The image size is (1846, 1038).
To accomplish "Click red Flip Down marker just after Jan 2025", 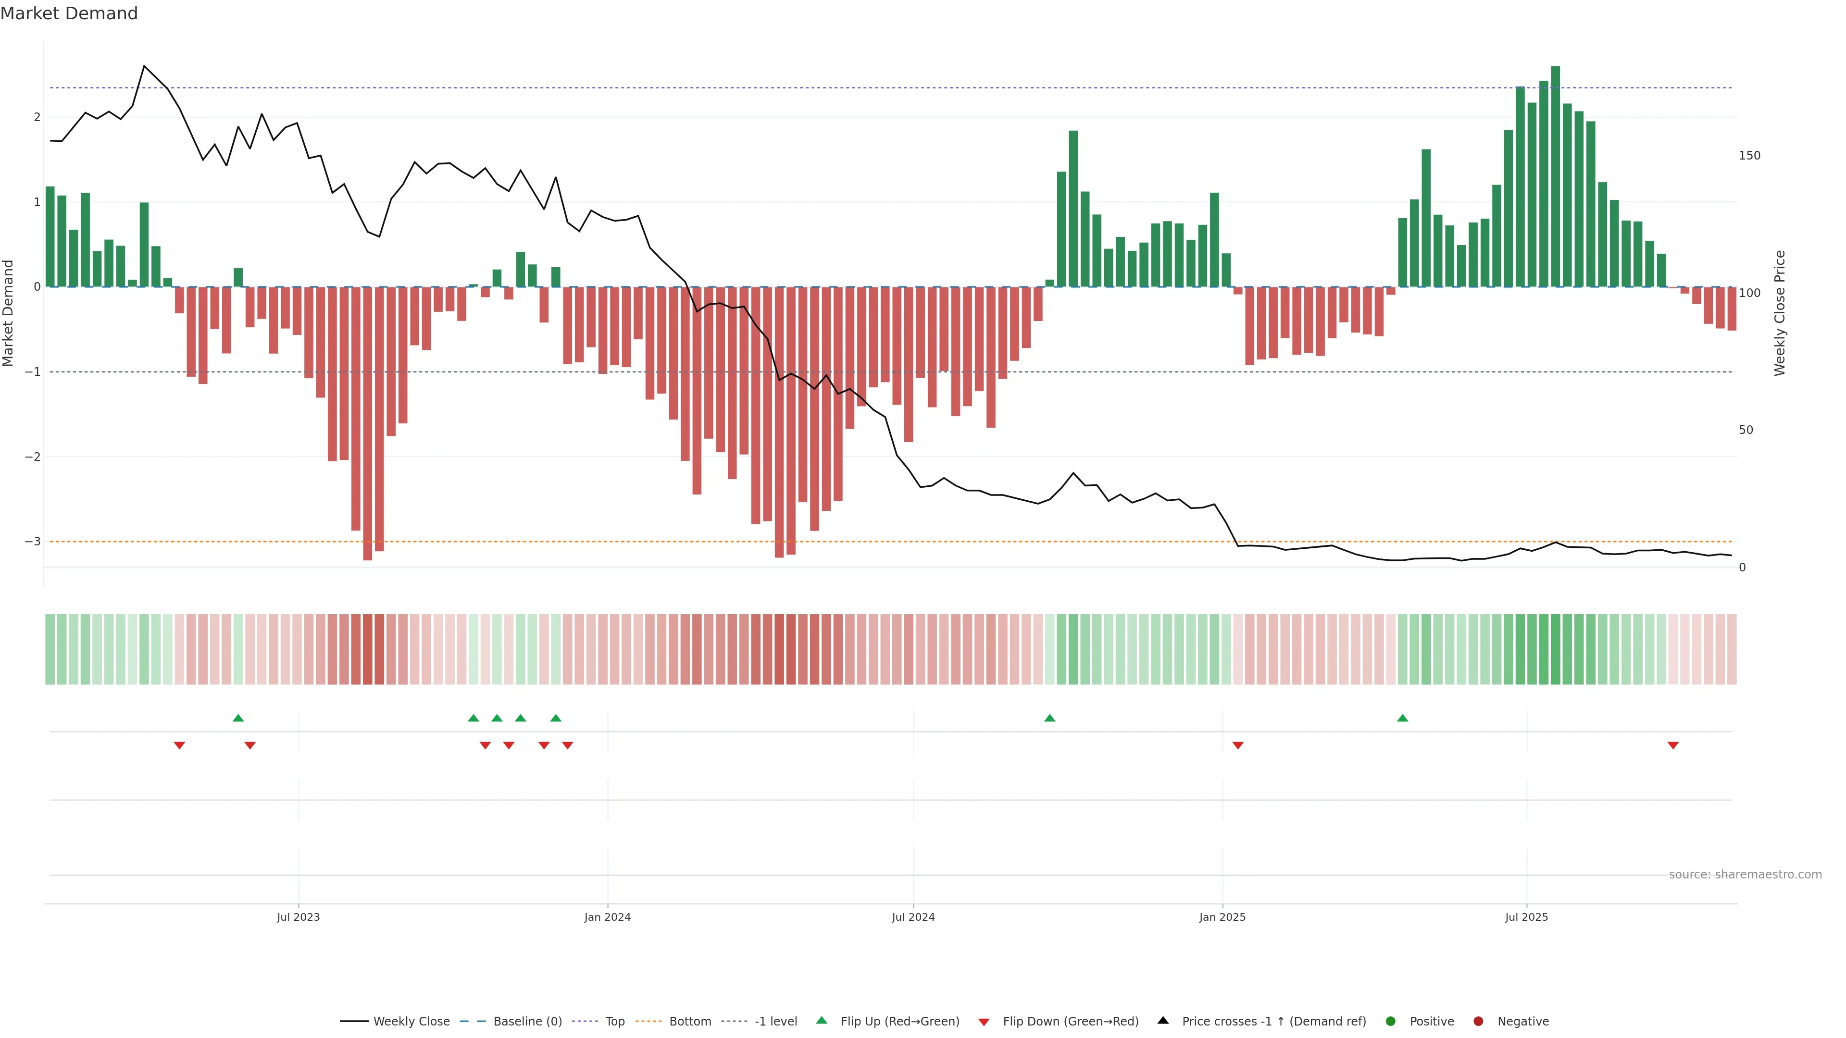I will pyautogui.click(x=1237, y=746).
